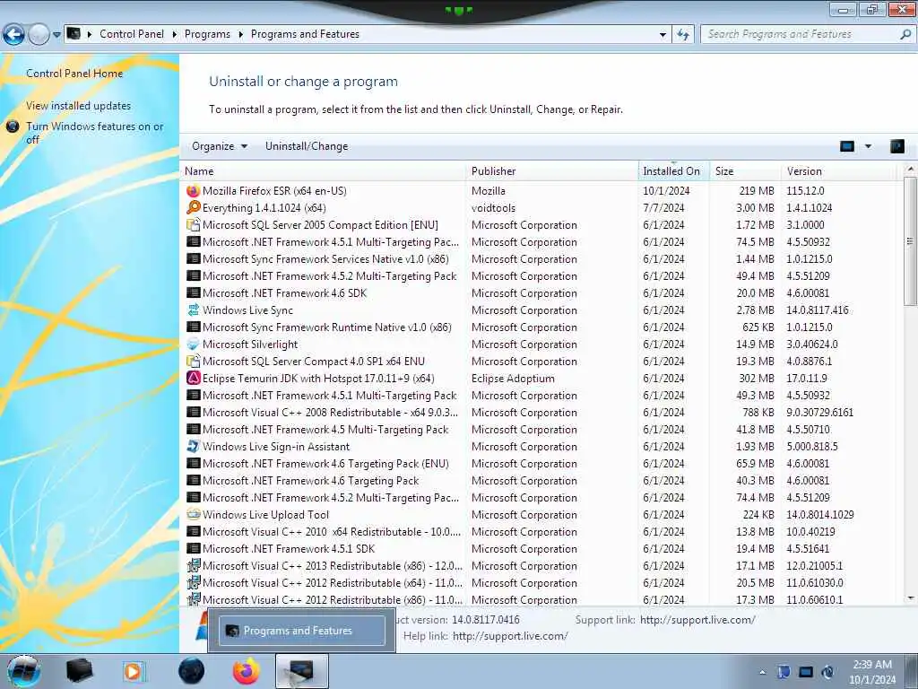918x689 pixels.
Task: Click the Programs breadcrumb in address bar
Action: (x=207, y=35)
